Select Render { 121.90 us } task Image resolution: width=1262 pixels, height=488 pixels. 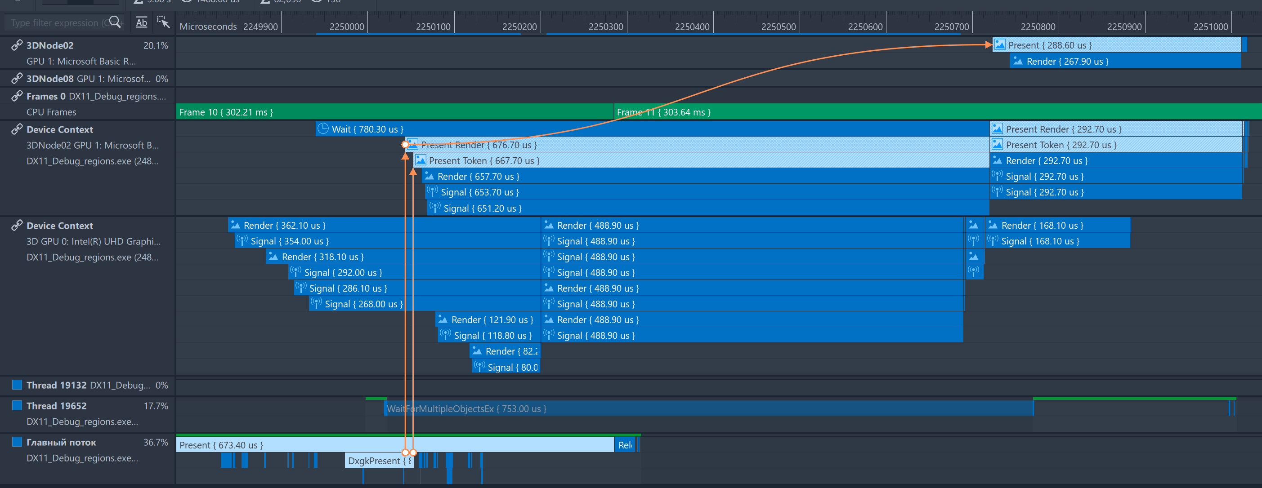(488, 319)
